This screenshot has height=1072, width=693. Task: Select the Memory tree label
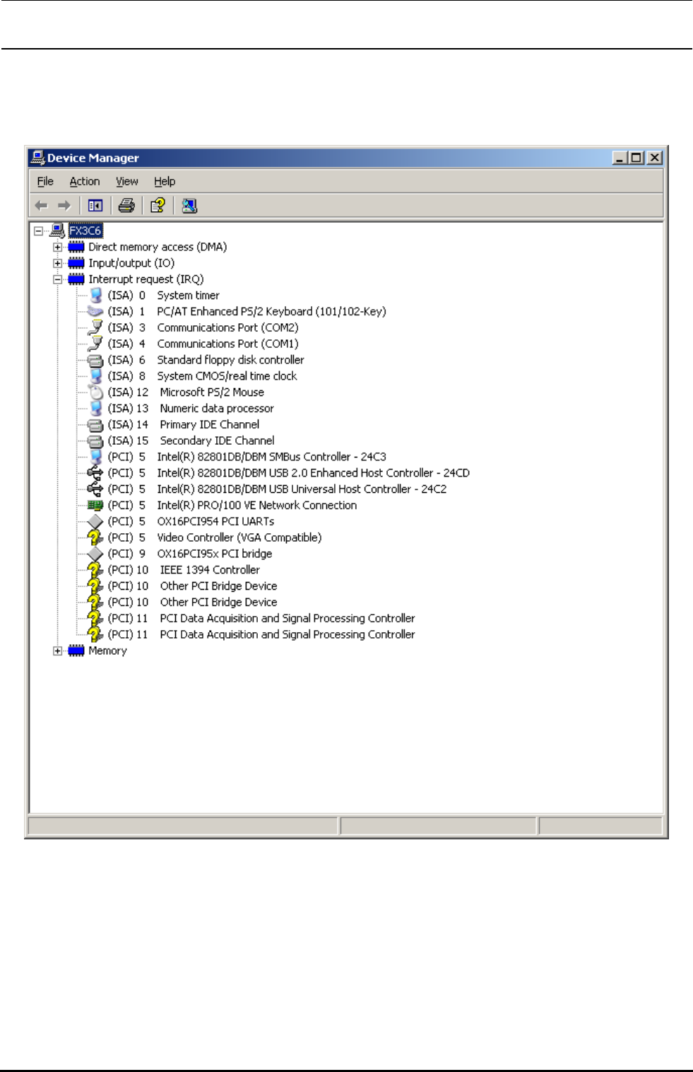coord(107,651)
